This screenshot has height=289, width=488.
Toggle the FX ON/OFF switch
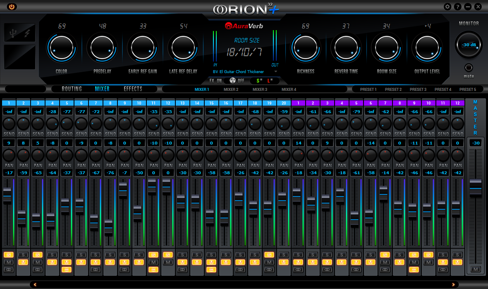coord(232,81)
